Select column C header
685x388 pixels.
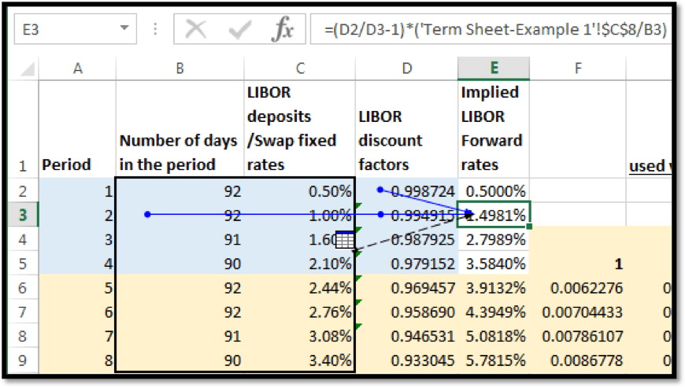pos(300,68)
